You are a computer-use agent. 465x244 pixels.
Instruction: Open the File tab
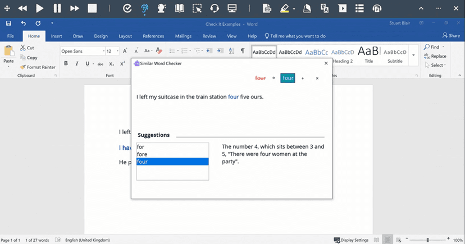click(x=10, y=36)
